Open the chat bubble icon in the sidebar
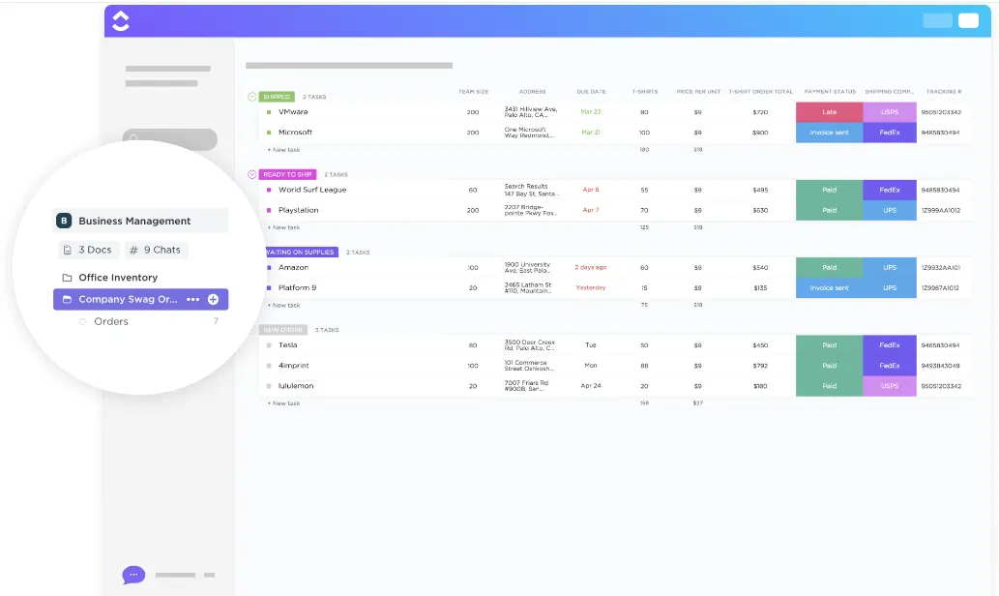Screen dimensions: 999x596 pyautogui.click(x=133, y=575)
